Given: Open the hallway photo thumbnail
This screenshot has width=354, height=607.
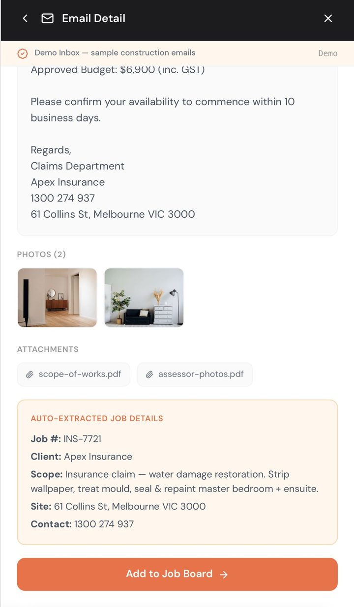Looking at the screenshot, I should click(x=57, y=297).
